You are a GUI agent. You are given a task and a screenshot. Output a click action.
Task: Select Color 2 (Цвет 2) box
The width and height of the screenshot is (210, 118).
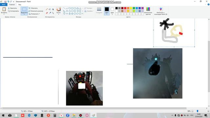pos(112,11)
